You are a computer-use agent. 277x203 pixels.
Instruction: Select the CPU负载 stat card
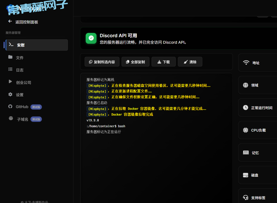pyautogui.click(x=258, y=130)
